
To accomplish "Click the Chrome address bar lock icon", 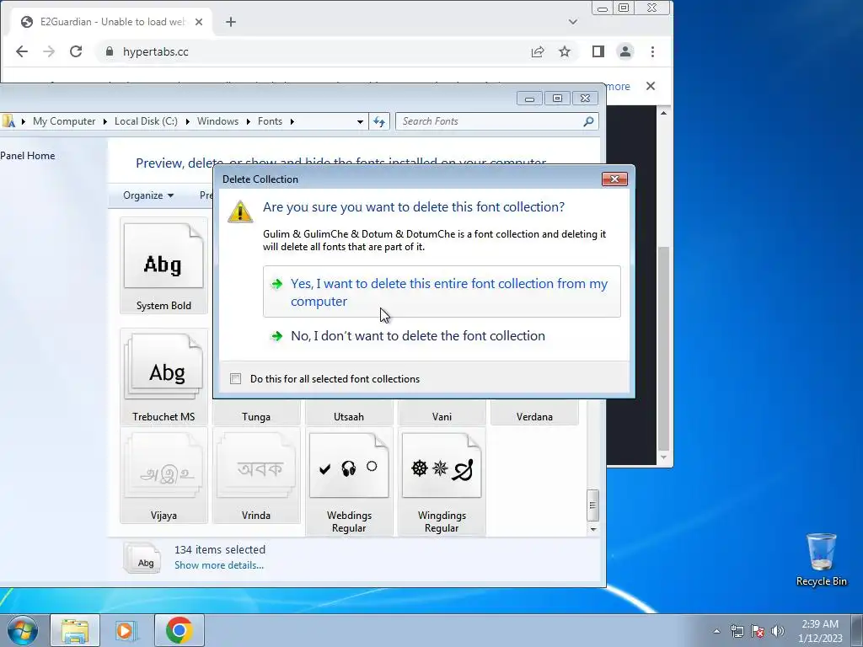I will coord(110,51).
